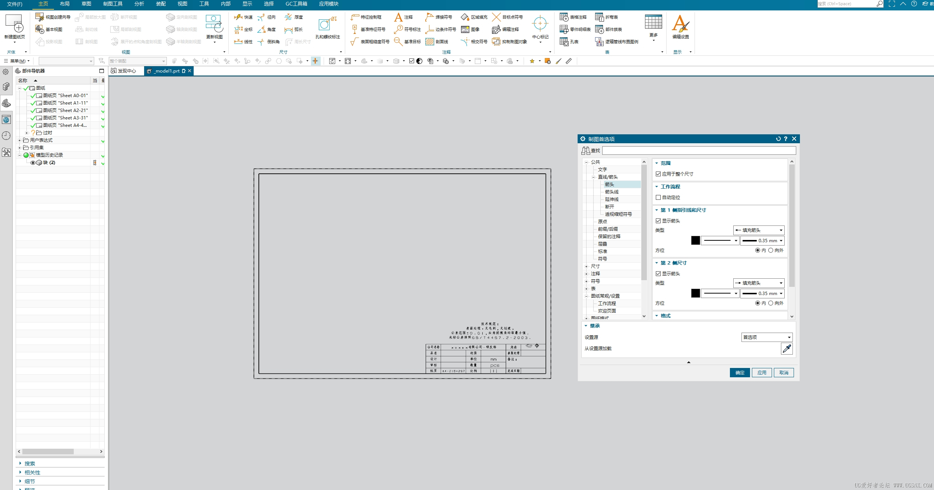Select the 快速 rapid dimension tool

coord(243,17)
